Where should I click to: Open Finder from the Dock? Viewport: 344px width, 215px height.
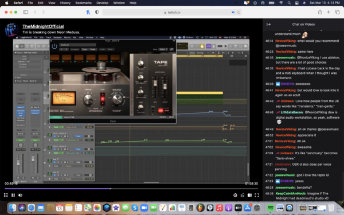click(x=13, y=208)
